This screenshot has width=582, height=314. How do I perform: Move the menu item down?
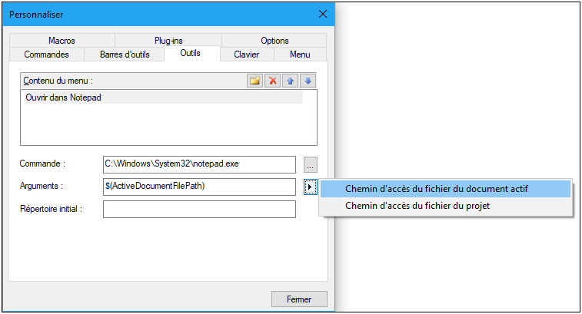pyautogui.click(x=308, y=81)
